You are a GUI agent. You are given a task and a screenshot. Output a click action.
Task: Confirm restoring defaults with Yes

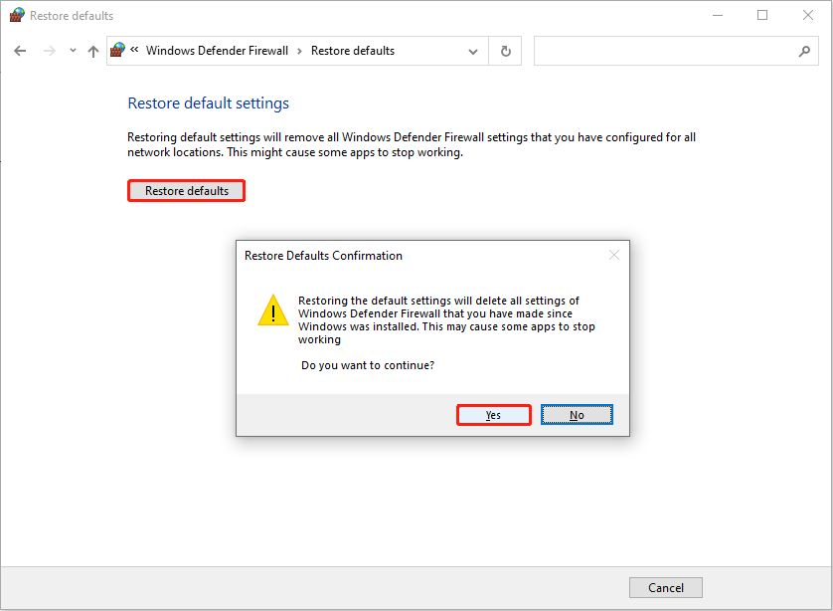pos(493,415)
